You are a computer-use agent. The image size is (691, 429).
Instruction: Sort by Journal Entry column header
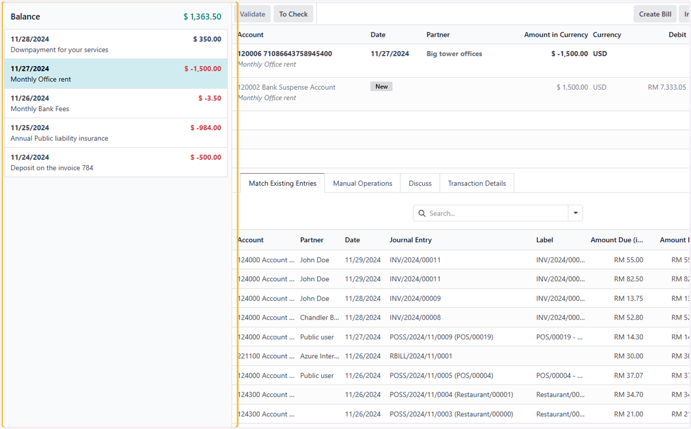411,240
